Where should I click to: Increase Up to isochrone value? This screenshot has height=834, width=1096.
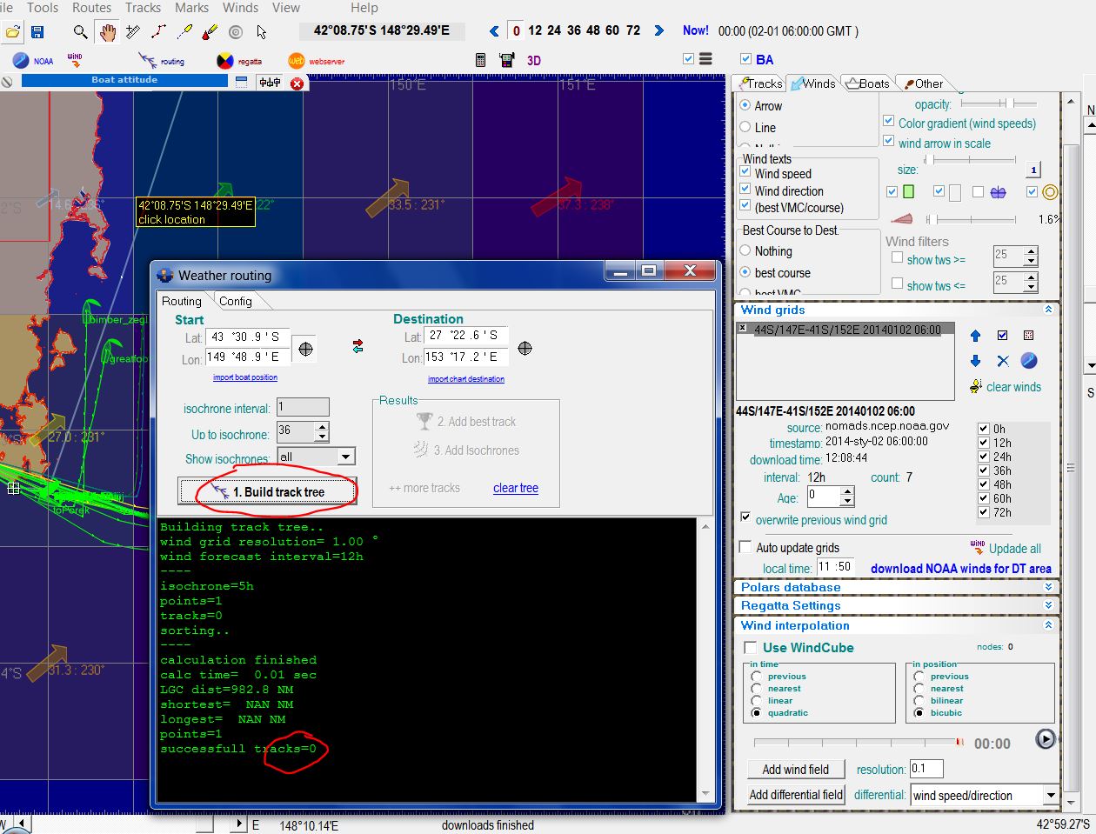[323, 427]
